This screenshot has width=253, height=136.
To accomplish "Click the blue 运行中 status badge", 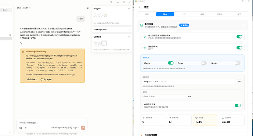I will [184, 25].
